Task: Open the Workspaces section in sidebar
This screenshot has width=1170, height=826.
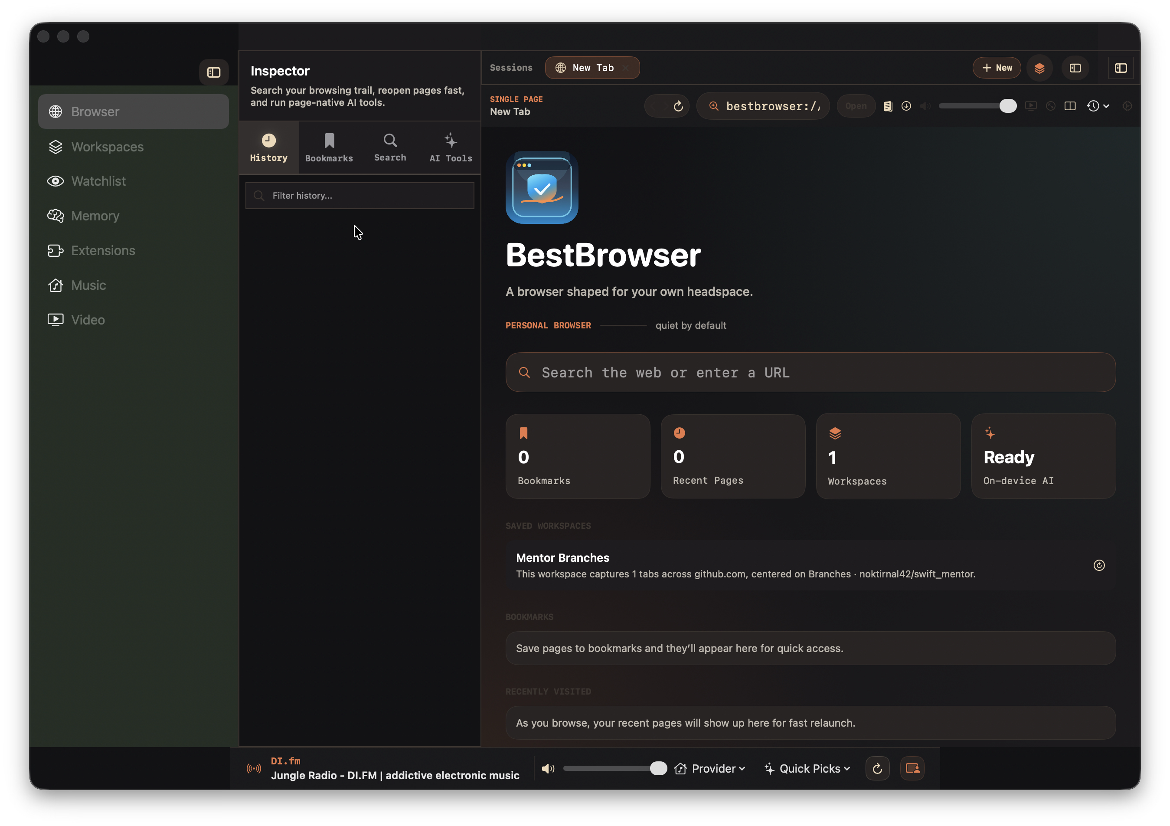Action: click(x=134, y=147)
